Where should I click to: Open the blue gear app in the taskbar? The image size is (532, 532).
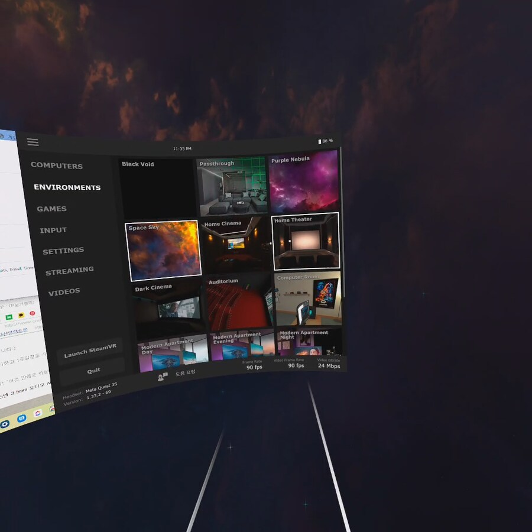pyautogui.click(x=5, y=423)
